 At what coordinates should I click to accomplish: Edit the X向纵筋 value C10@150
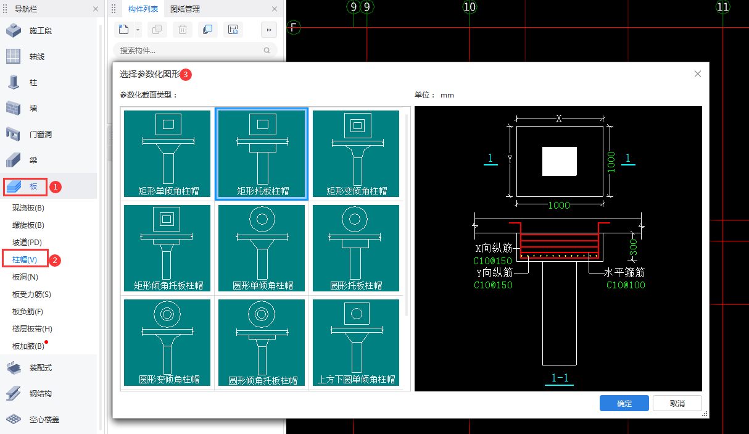[494, 261]
